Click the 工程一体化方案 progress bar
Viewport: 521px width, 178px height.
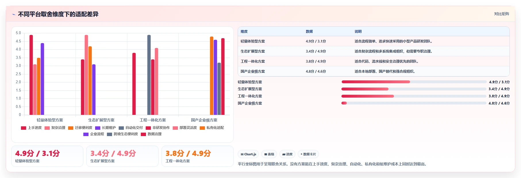pyautogui.click(x=414, y=96)
